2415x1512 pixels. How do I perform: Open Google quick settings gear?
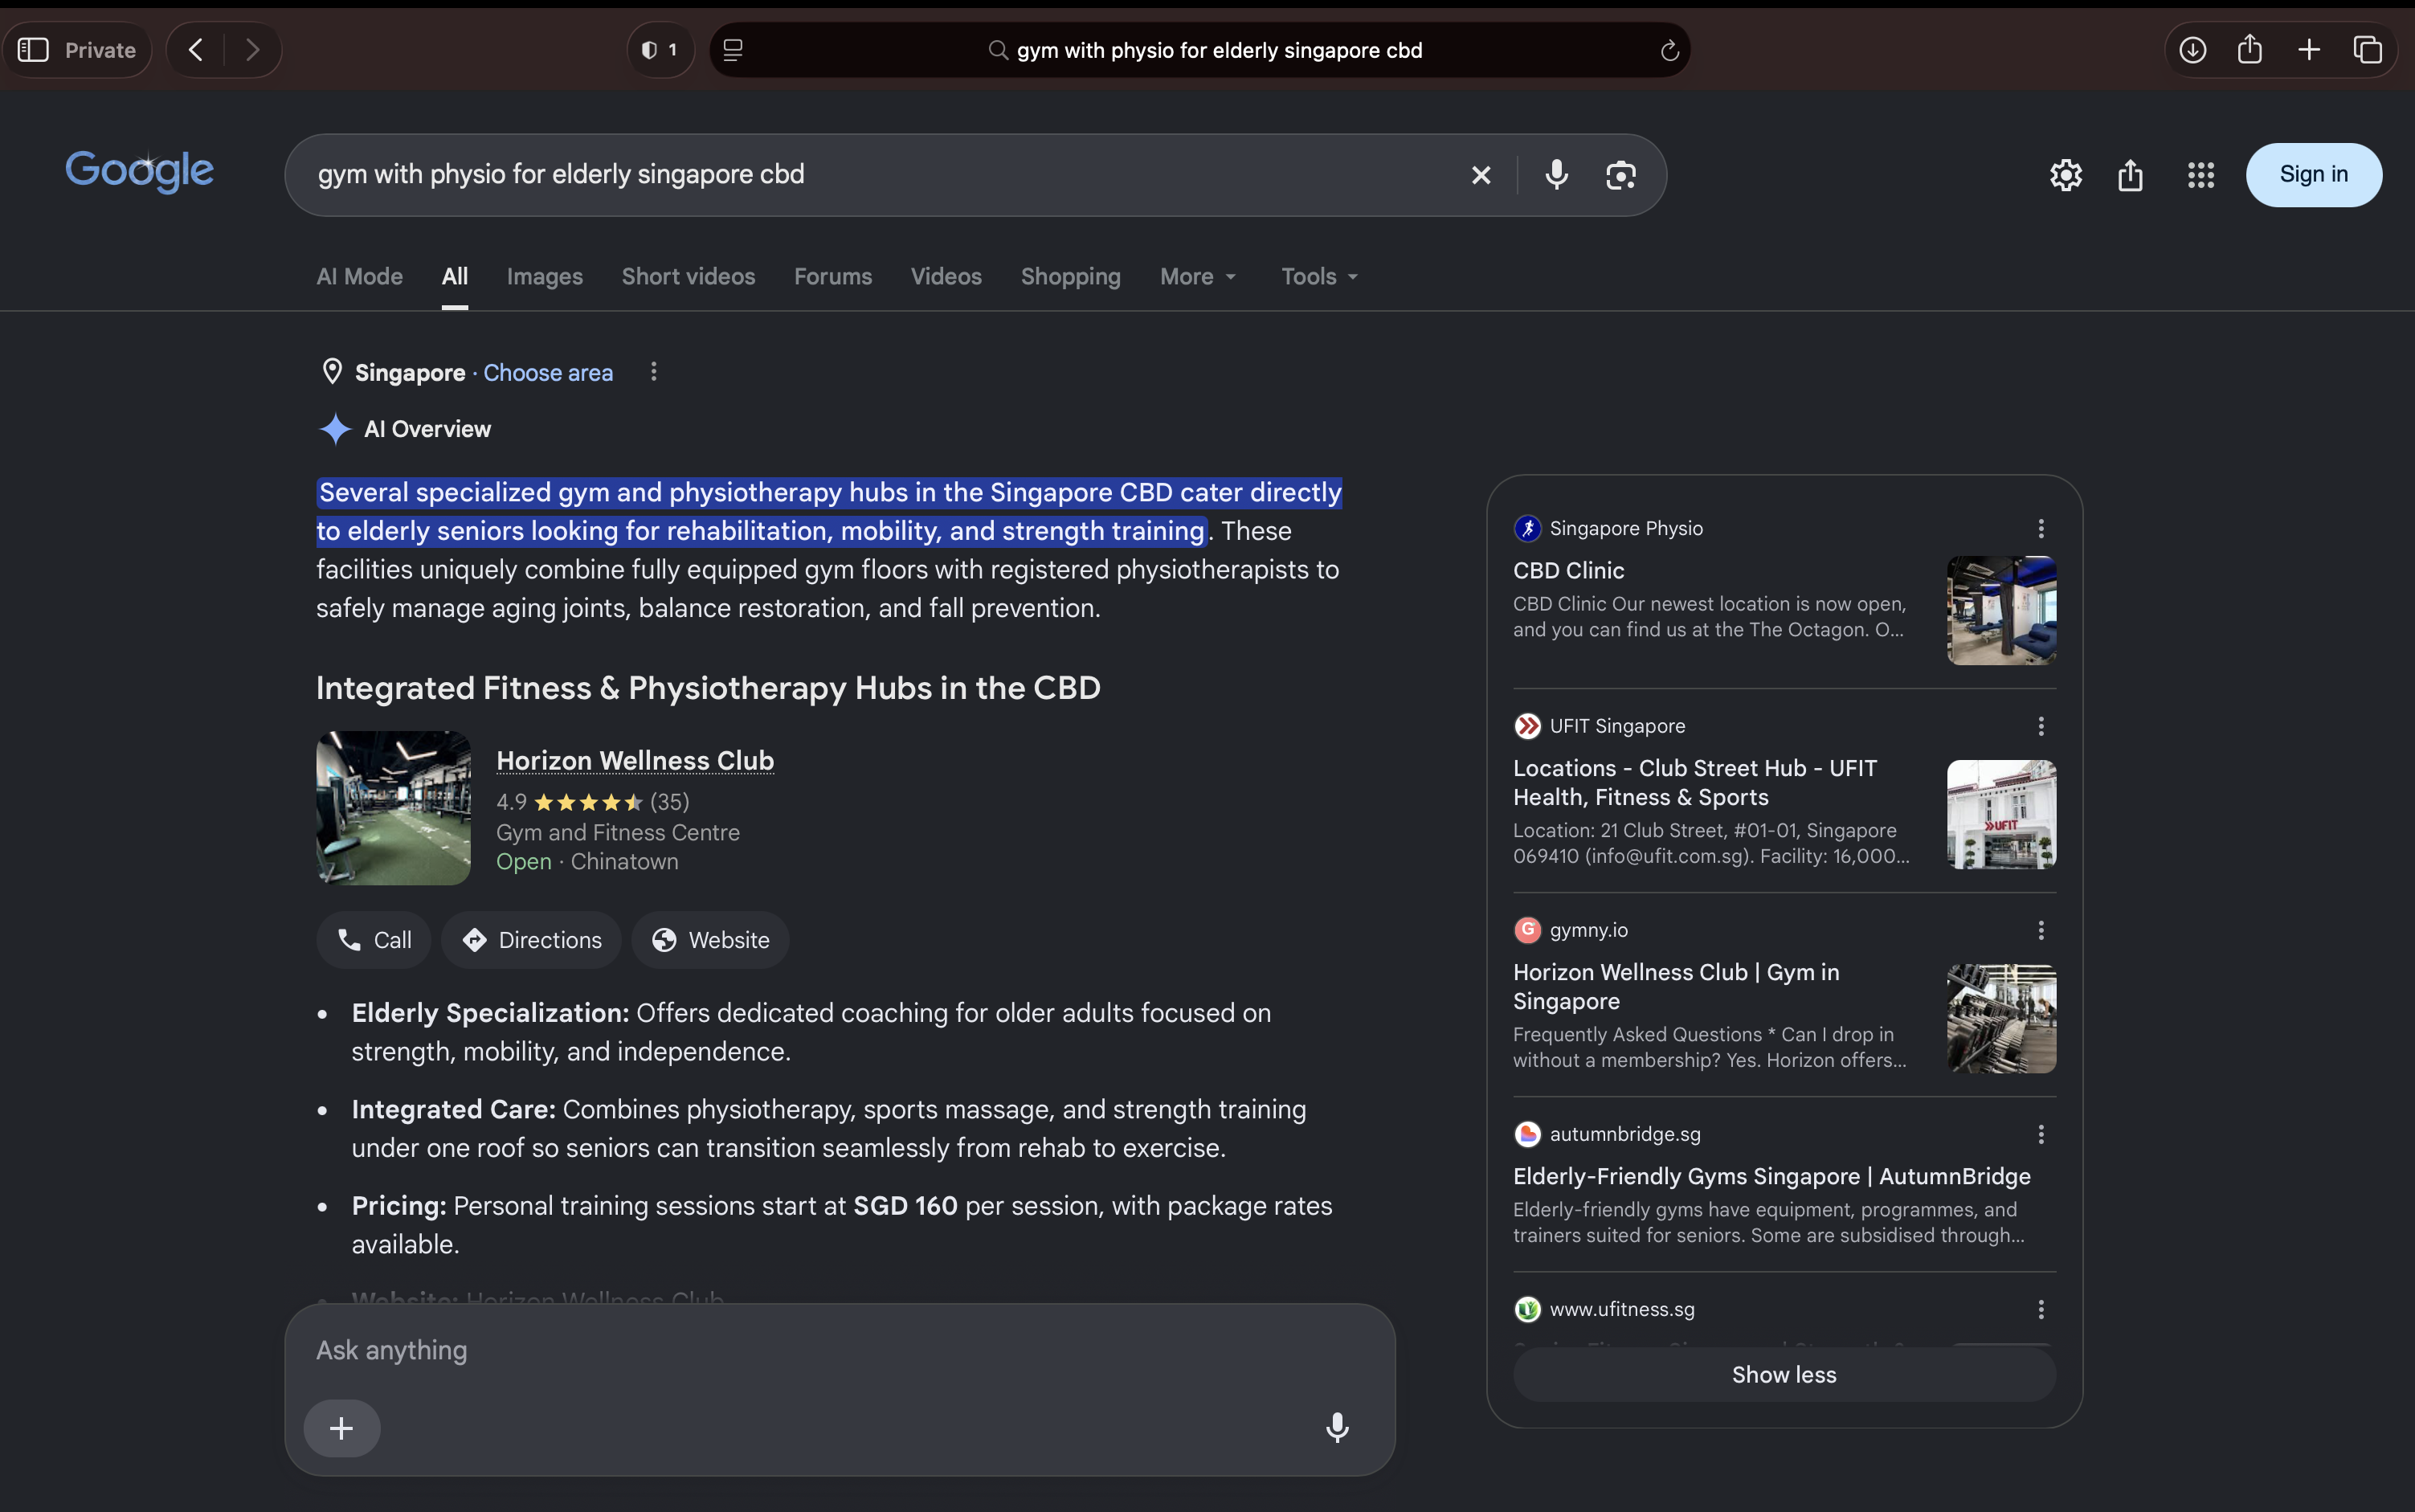2066,175
